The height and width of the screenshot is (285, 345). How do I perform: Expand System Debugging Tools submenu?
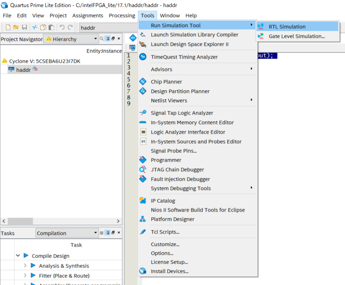tap(197, 188)
